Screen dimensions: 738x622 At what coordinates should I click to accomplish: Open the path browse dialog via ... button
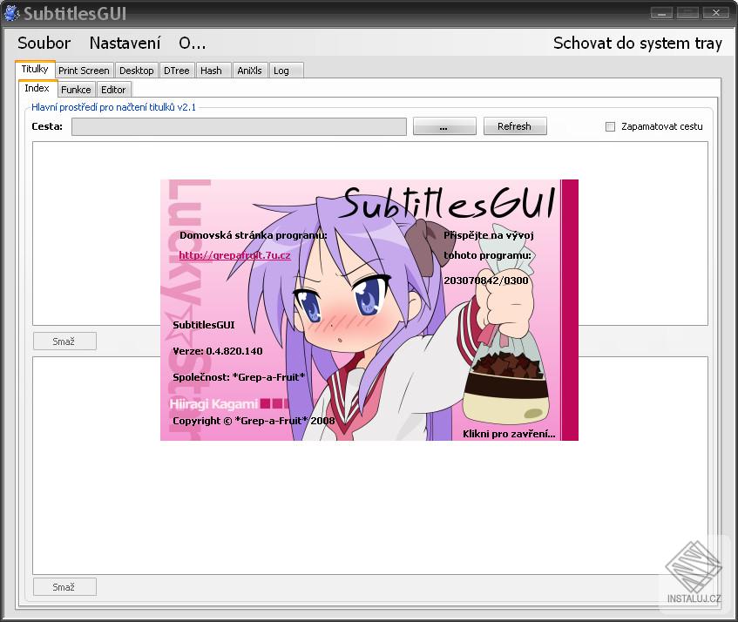point(444,125)
